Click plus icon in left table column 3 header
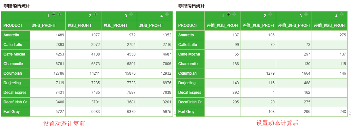354x134 pixels. [x=131, y=14]
